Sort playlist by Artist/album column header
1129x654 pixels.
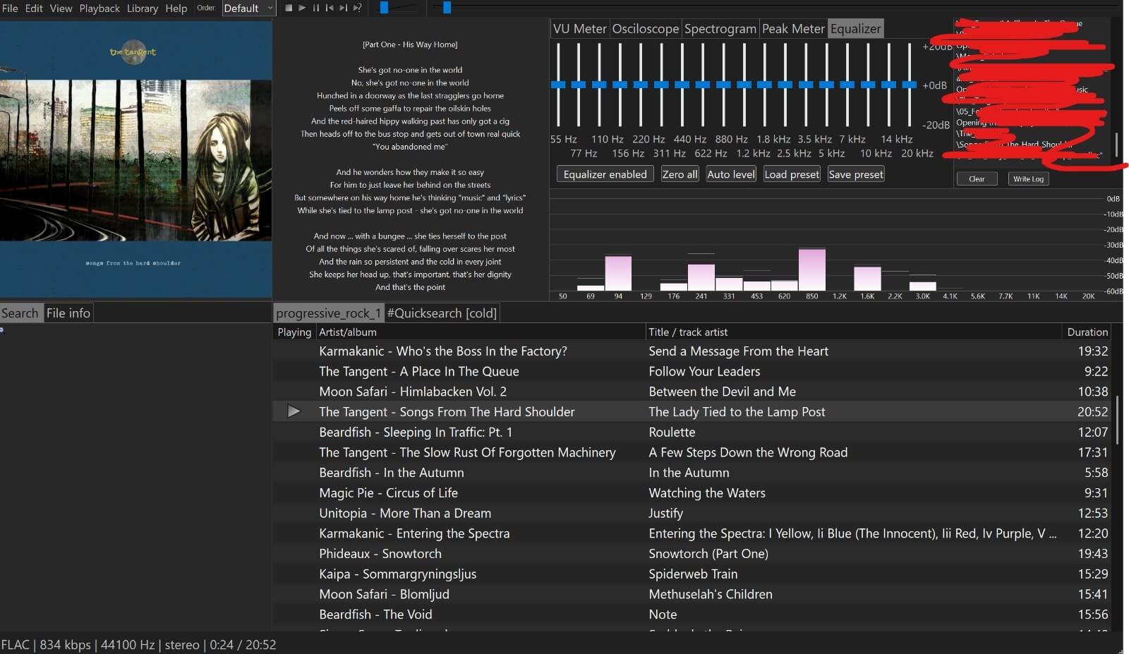(347, 332)
